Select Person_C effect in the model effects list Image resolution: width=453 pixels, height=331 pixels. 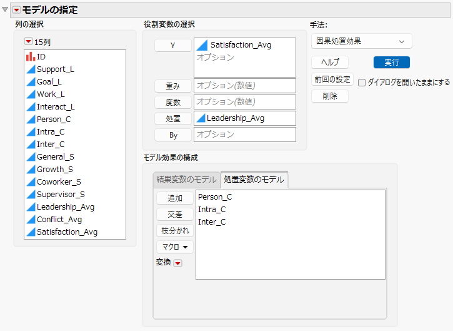(215, 197)
